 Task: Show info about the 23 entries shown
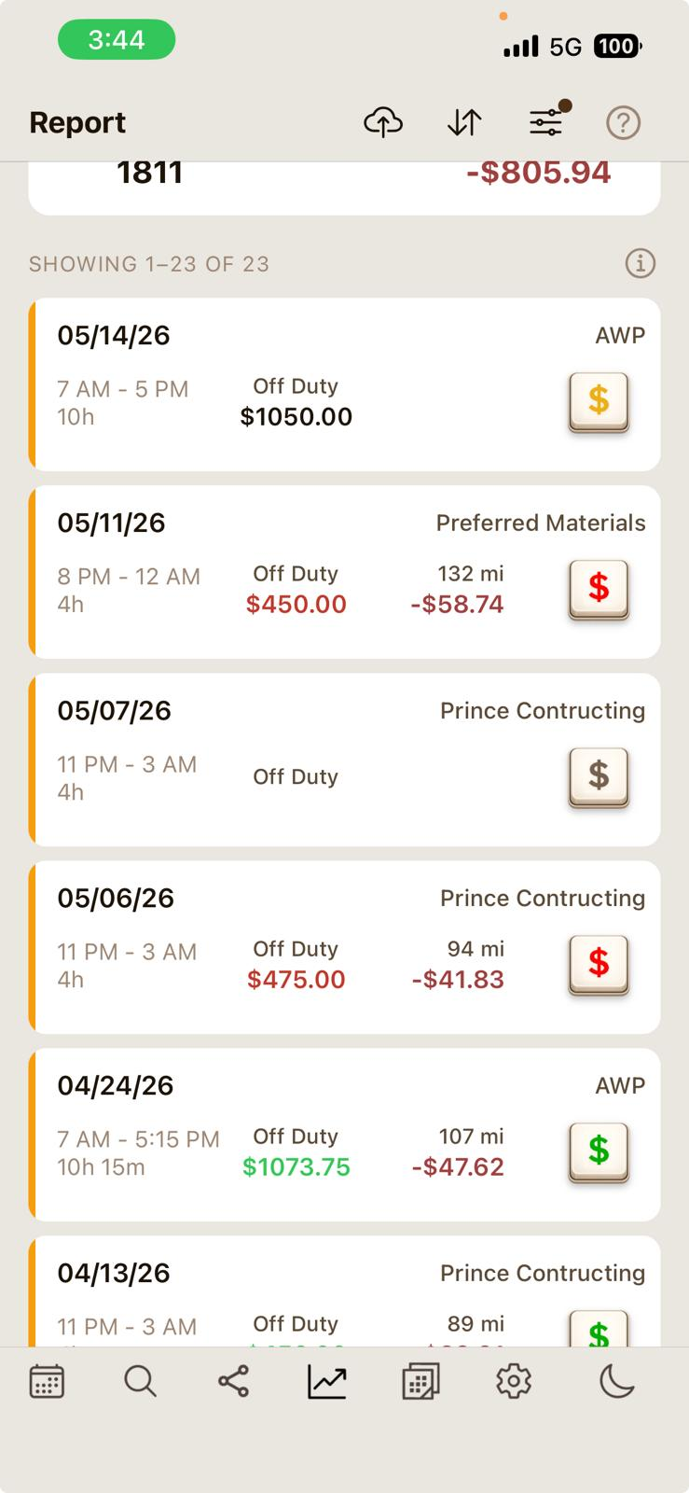coord(641,264)
